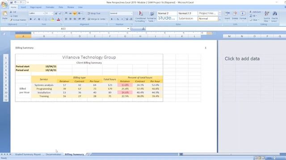The image size is (286, 160).
Task: Click the Copy command
Action: (14, 16)
